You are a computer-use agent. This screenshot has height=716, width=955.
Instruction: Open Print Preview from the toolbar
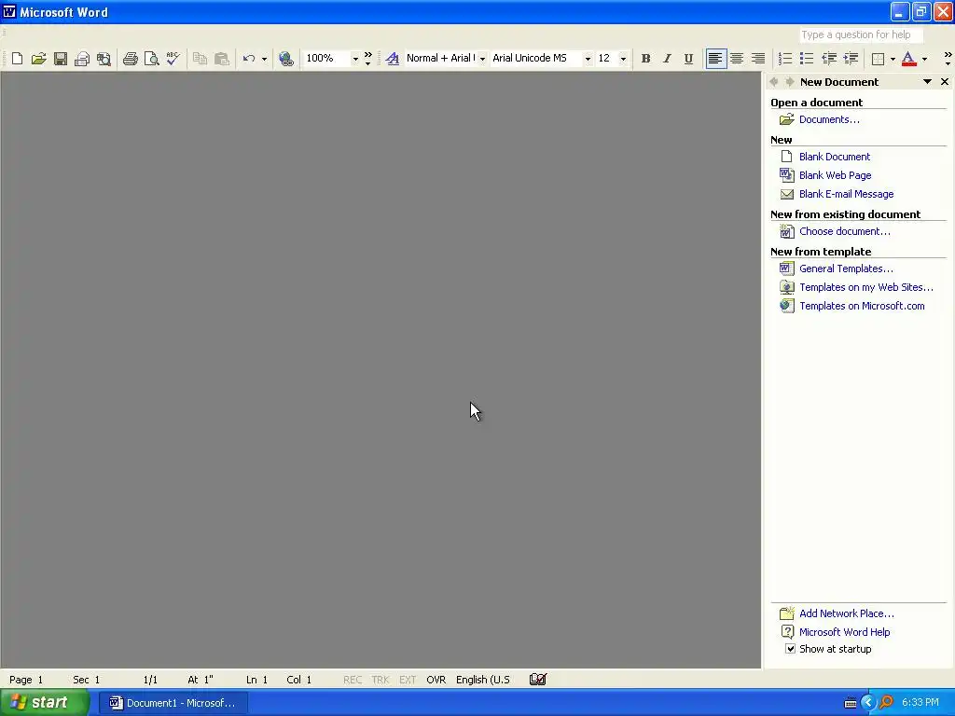[x=152, y=59]
